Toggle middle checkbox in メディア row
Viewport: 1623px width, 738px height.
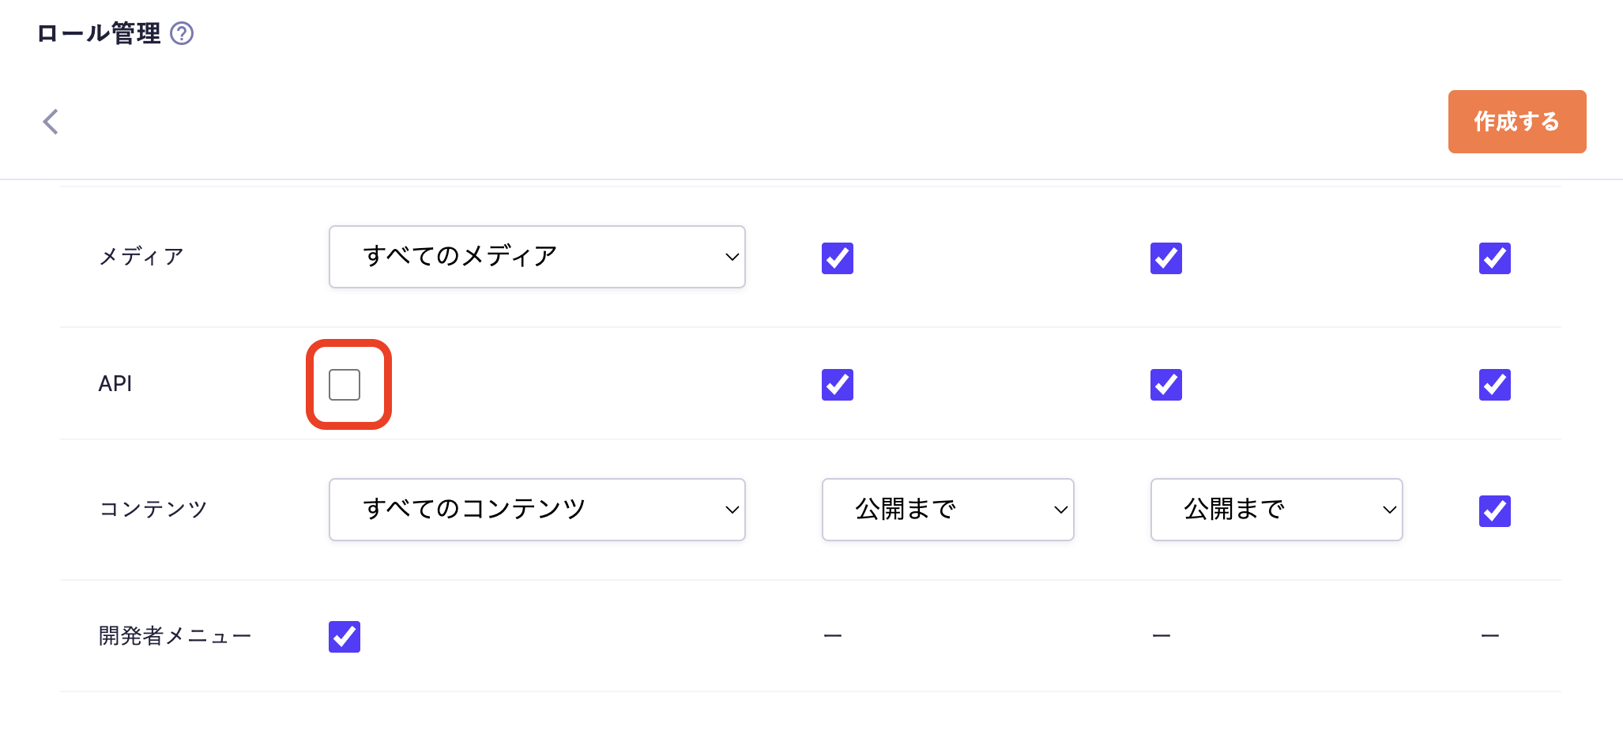[x=1166, y=258]
